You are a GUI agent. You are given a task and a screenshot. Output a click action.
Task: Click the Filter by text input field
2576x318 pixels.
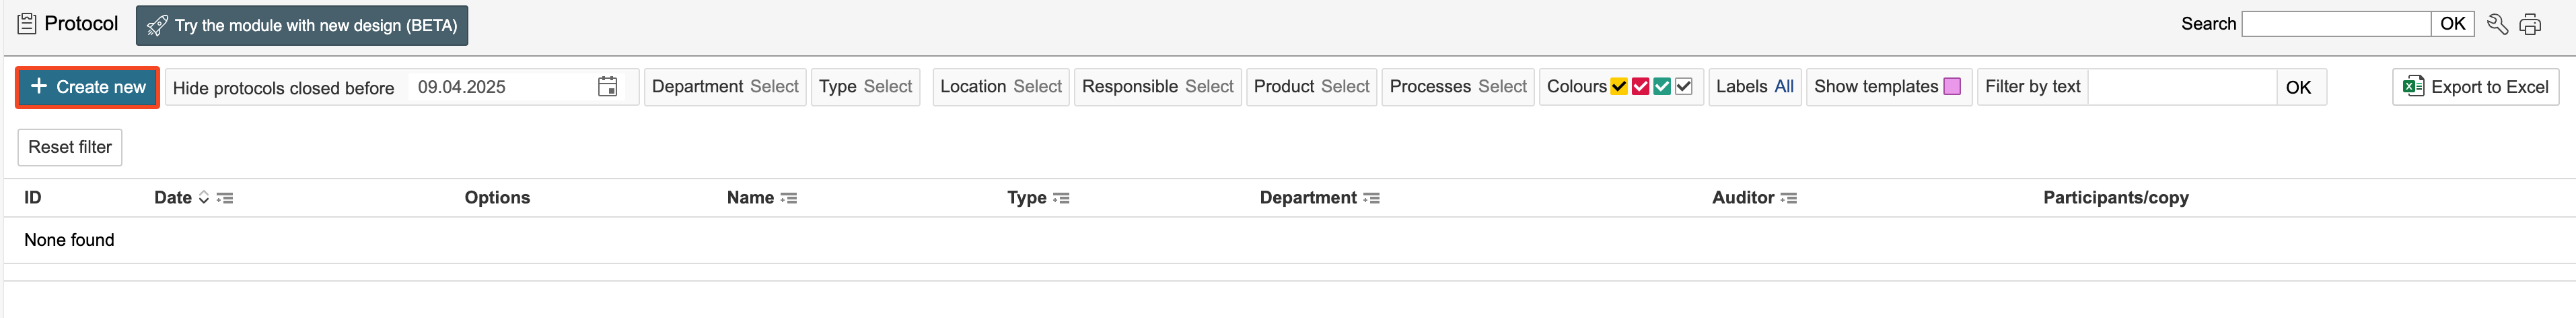pos(2181,87)
